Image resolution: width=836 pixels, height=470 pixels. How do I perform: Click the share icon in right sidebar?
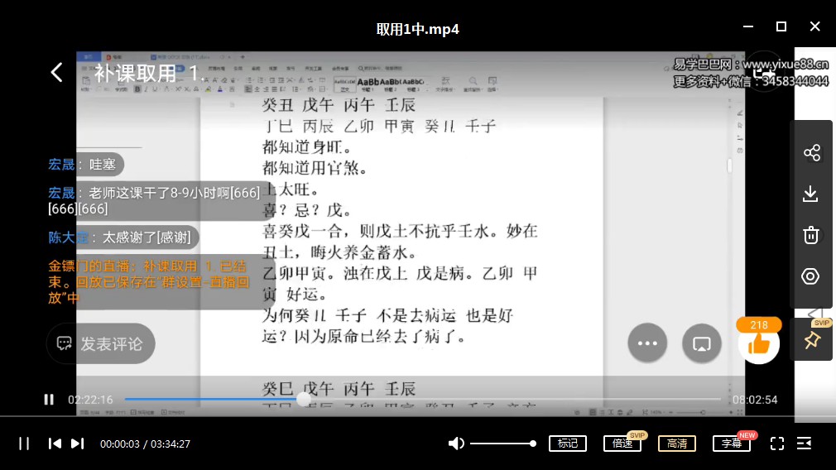tap(811, 153)
